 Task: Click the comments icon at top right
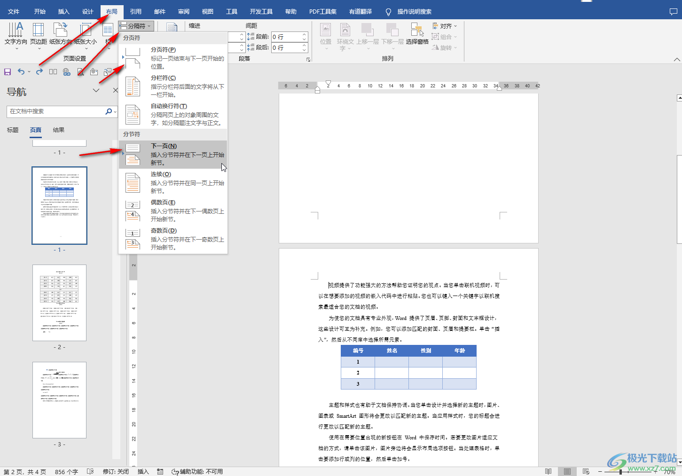tap(673, 11)
